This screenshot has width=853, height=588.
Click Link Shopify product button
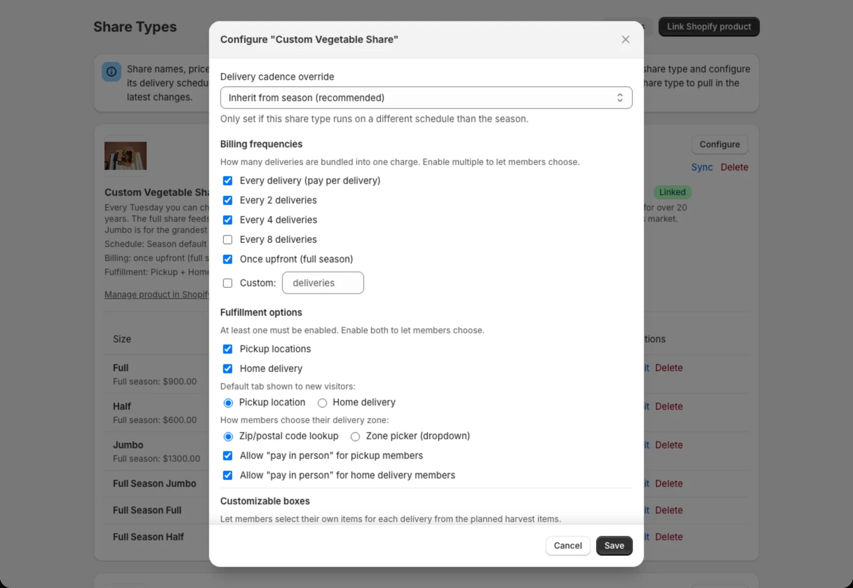[709, 27]
